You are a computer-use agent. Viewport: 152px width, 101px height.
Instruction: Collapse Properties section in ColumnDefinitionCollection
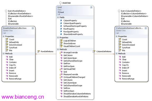(116, 36)
